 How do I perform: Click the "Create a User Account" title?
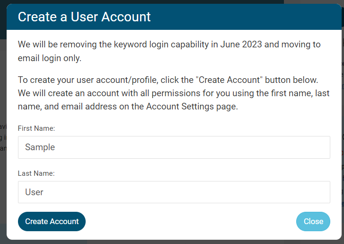tap(84, 17)
